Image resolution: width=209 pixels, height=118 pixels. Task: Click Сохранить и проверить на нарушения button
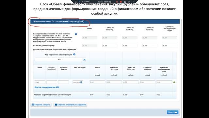click(70, 105)
